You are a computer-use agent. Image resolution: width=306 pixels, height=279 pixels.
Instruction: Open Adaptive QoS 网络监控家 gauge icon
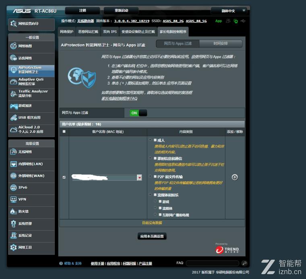coord(13,82)
